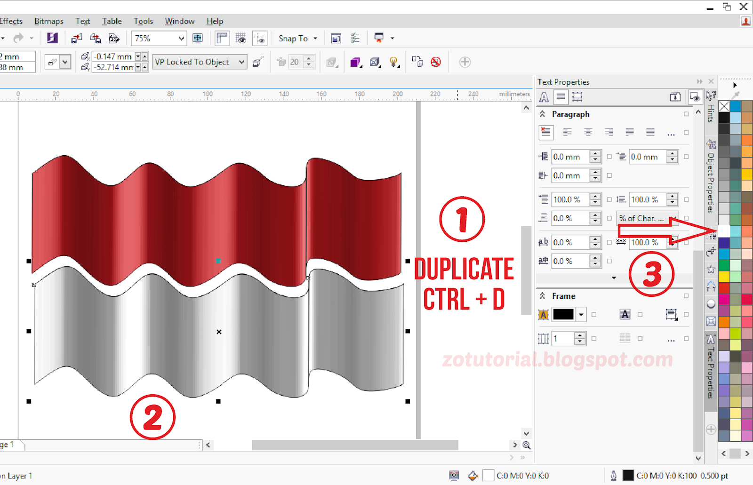Open the Window menu

(180, 21)
